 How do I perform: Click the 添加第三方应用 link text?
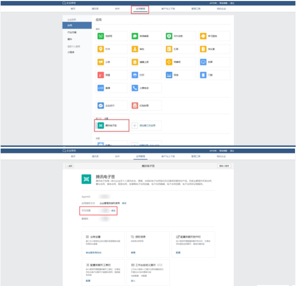click(x=147, y=125)
